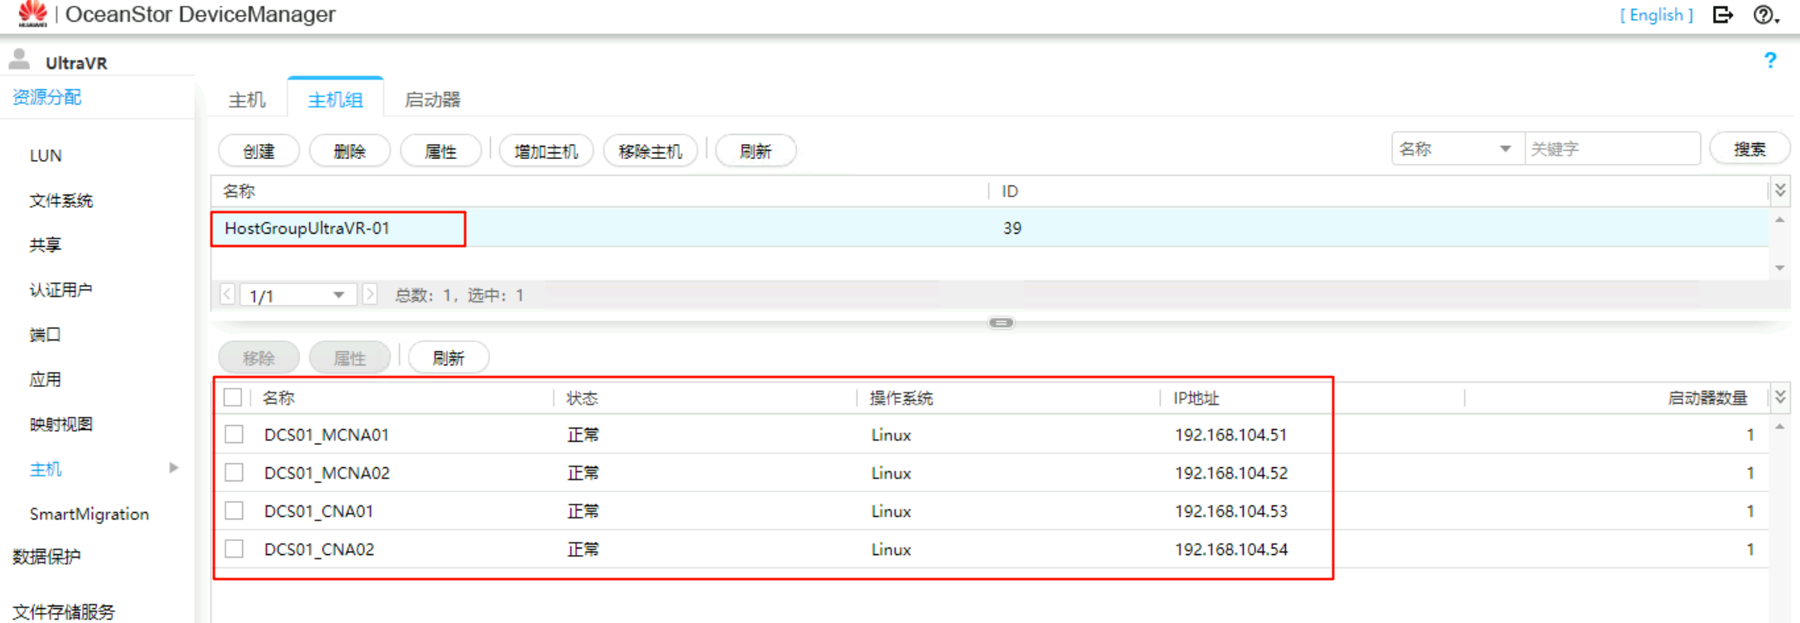Switch to the 主机 tab
The height and width of the screenshot is (623, 1800).
pyautogui.click(x=247, y=100)
